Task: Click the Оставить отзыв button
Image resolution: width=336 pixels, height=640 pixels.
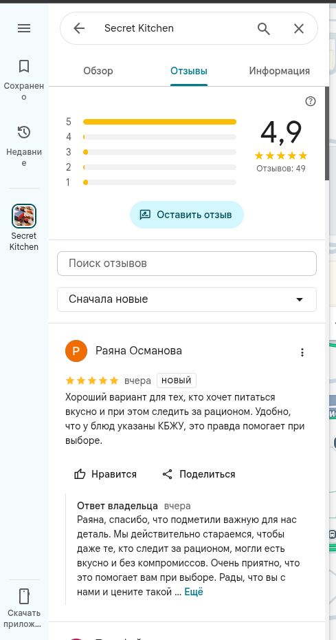Action: 187,215
